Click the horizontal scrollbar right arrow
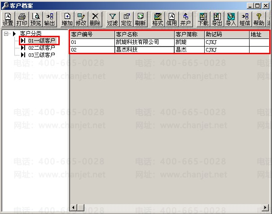Viewport: 272px width, 214px height. [265, 207]
